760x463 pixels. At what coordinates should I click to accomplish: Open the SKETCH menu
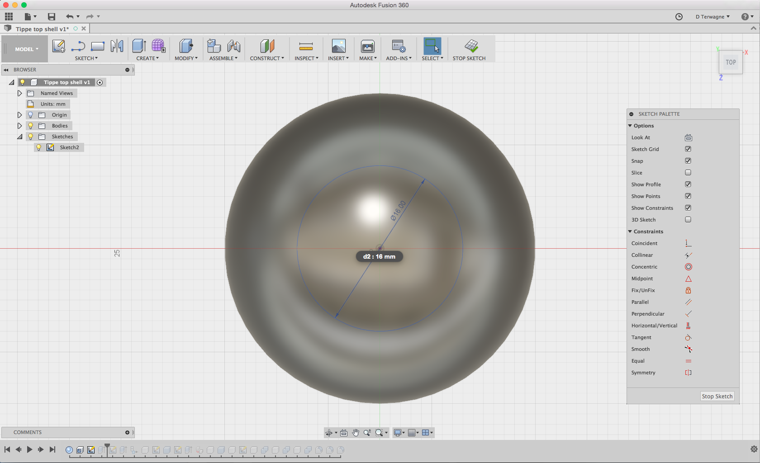(86, 58)
